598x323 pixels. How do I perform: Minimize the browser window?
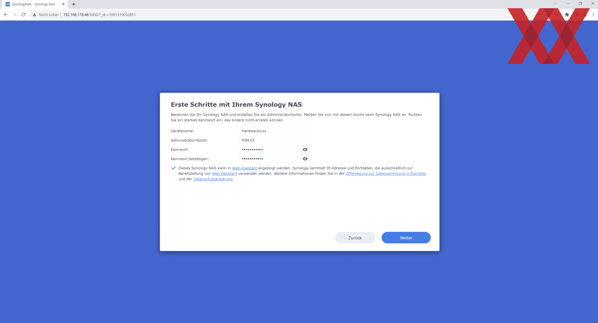tap(568, 4)
